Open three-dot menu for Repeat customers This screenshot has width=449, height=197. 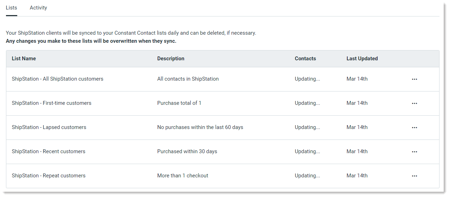[414, 176]
